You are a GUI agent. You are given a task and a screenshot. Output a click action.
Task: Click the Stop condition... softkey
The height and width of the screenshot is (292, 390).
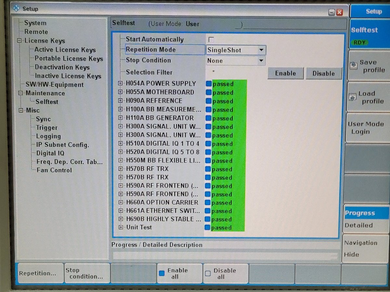[x=87, y=273]
